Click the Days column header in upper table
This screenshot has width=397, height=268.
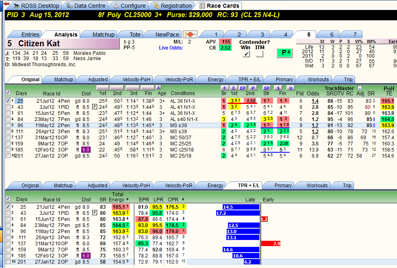coord(21,93)
